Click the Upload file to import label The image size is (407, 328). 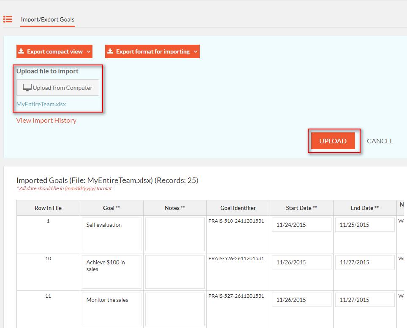(47, 71)
